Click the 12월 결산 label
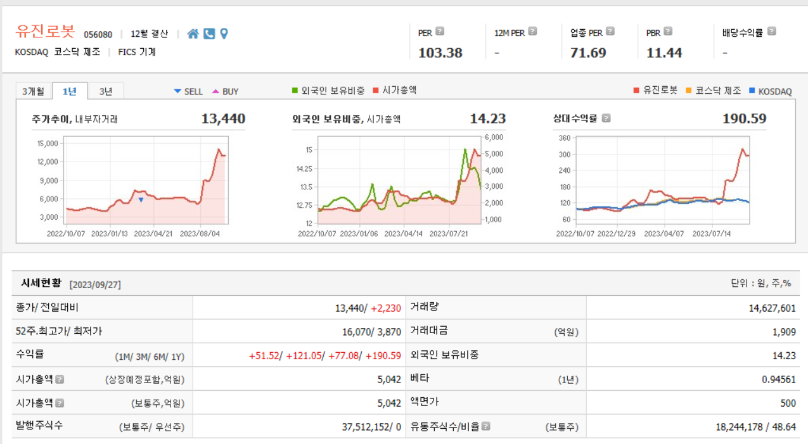This screenshot has height=444, width=808. point(150,34)
